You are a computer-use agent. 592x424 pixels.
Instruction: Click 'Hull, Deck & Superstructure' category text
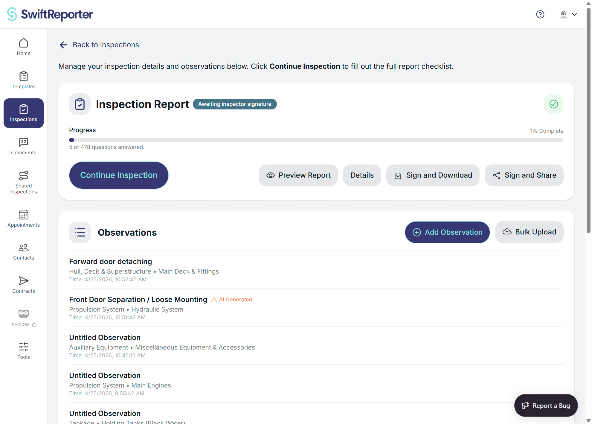[110, 272]
